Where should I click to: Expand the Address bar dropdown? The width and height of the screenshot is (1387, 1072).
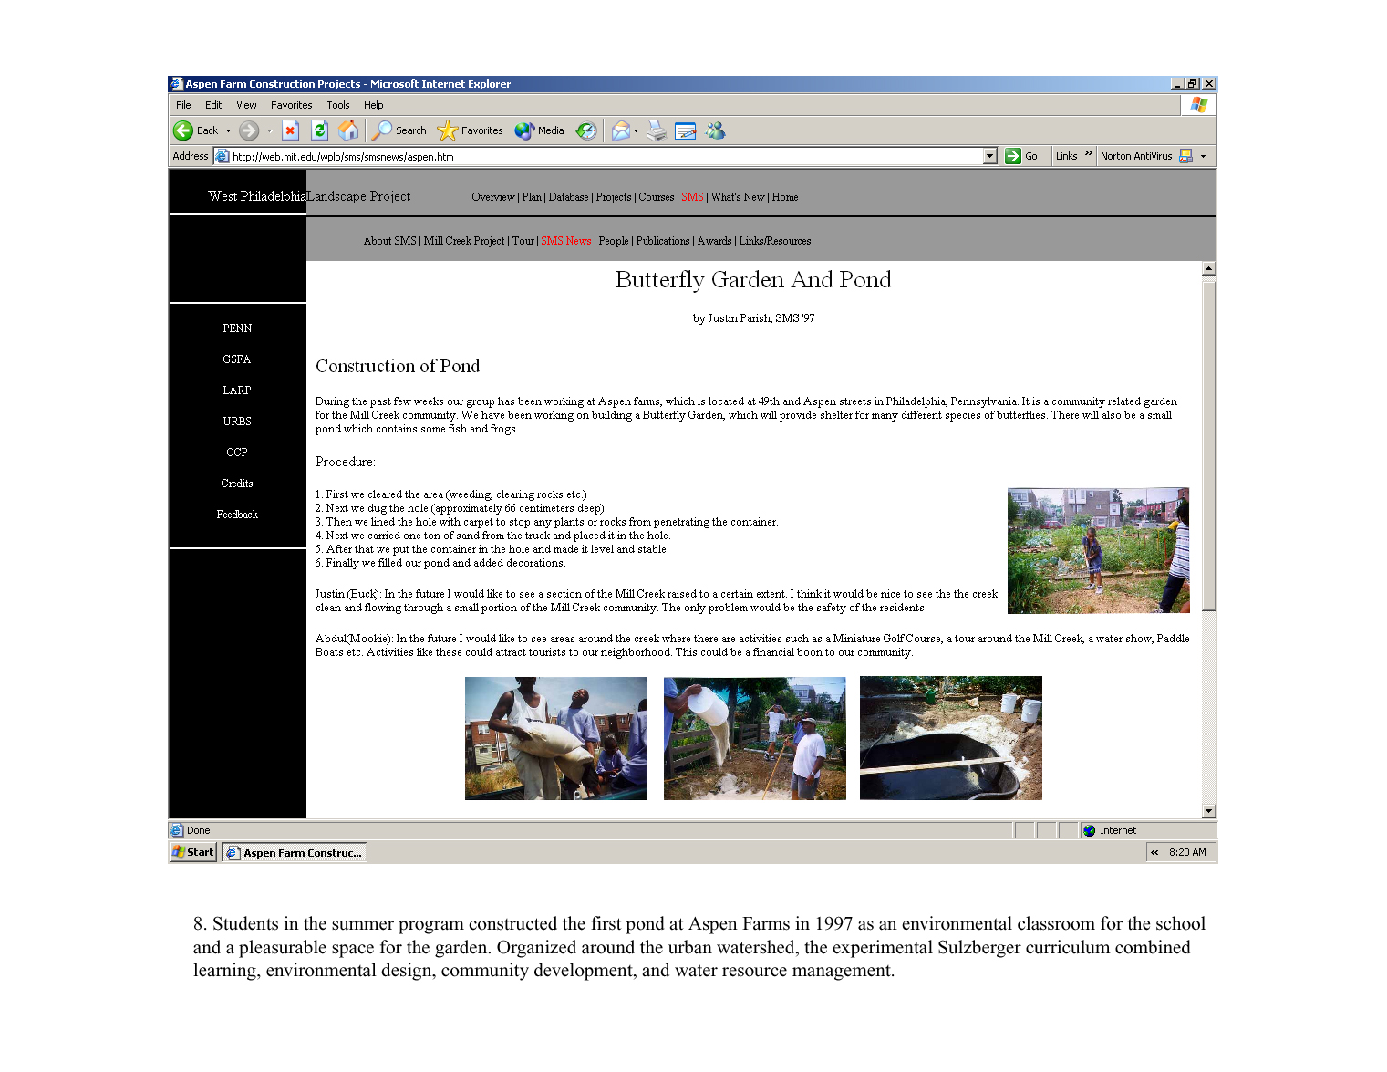point(990,156)
